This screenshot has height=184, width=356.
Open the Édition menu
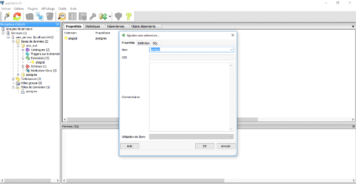click(x=19, y=8)
